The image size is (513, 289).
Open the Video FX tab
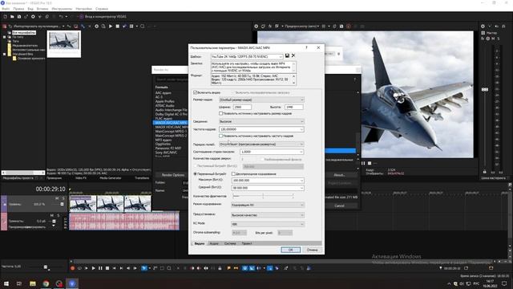point(81,178)
